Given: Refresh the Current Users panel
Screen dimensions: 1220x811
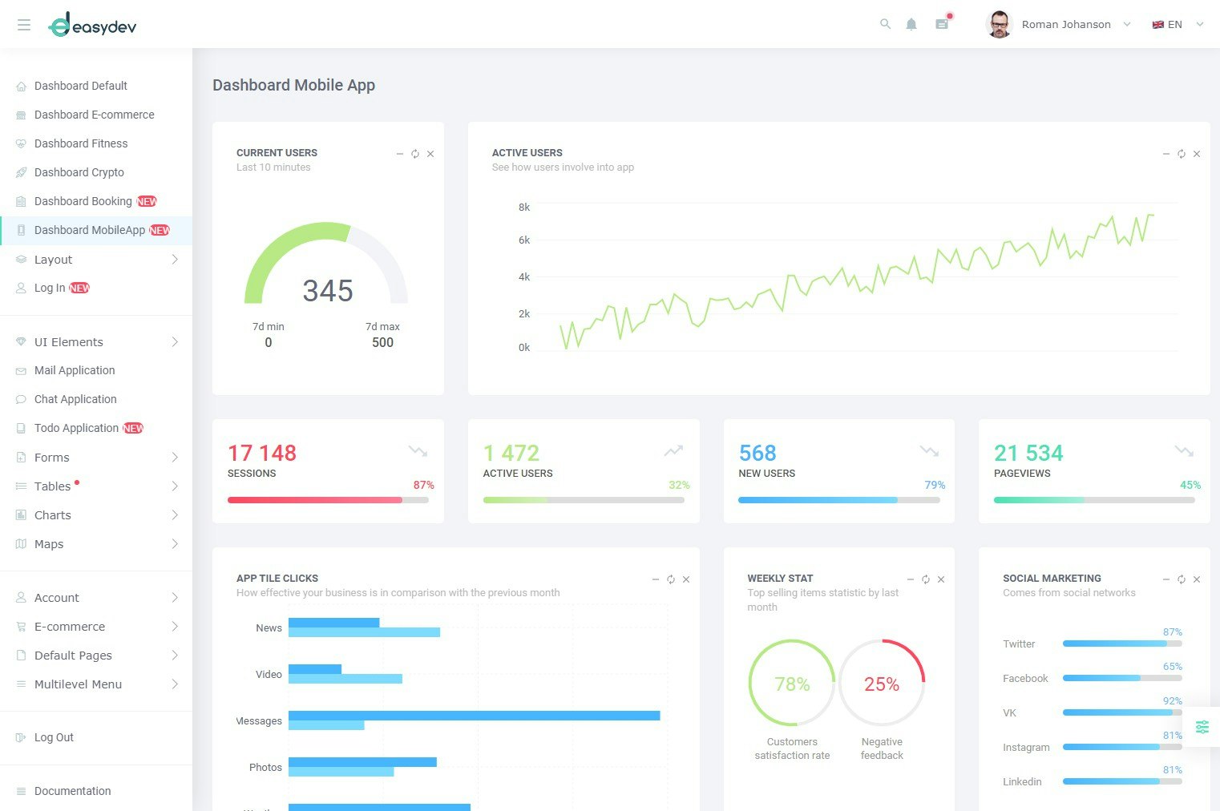Looking at the screenshot, I should [415, 154].
